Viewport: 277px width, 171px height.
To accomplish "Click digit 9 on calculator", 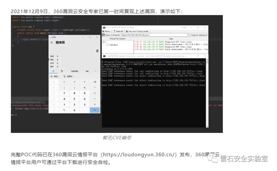I will [x=84, y=93].
